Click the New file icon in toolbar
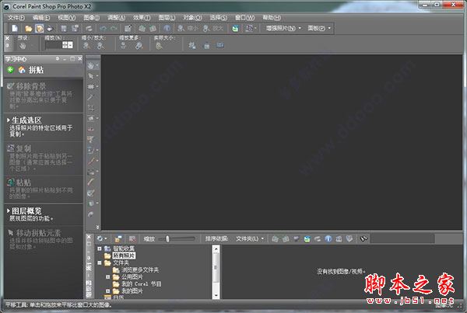 (x=15, y=28)
